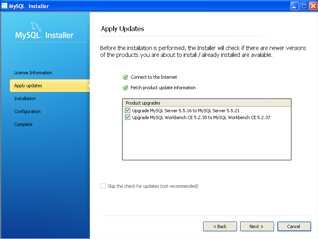Select the 'Upgrade MySQL Workbench CE 5.2.35' row text

(201, 117)
